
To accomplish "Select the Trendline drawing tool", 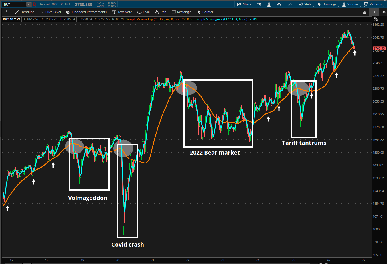I will pos(25,12).
